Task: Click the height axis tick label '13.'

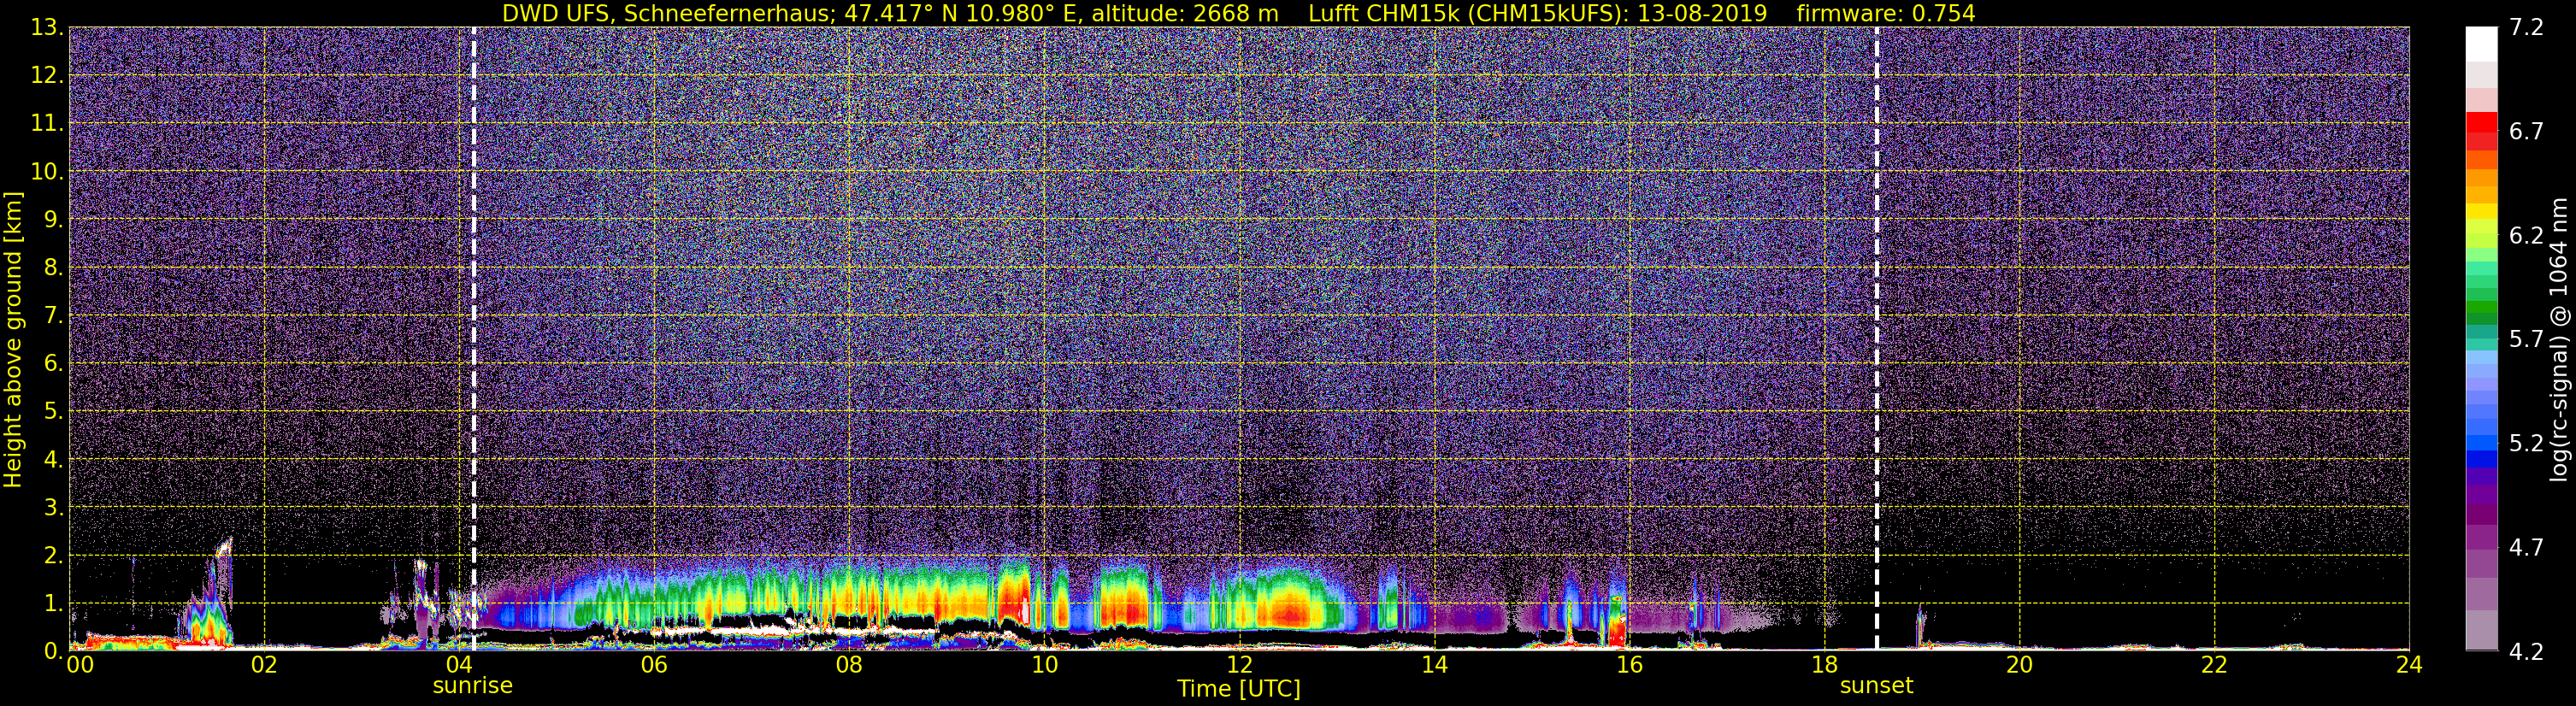Action: pyautogui.click(x=46, y=28)
